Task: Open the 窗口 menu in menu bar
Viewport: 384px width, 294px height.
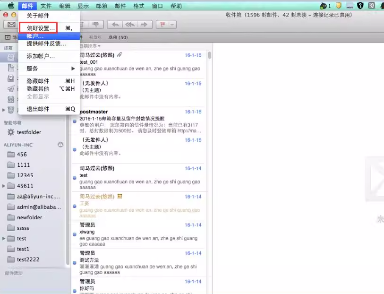Action: (157, 6)
